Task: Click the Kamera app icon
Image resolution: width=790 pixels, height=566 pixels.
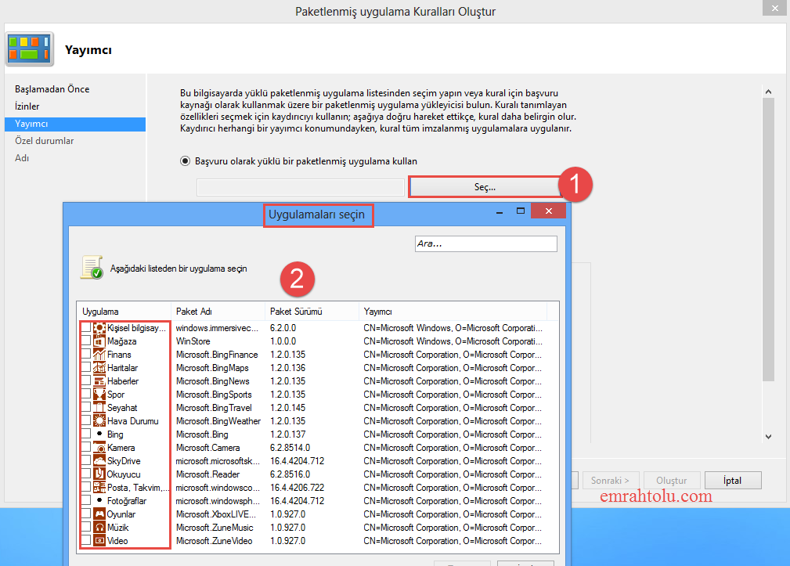Action: tap(99, 448)
